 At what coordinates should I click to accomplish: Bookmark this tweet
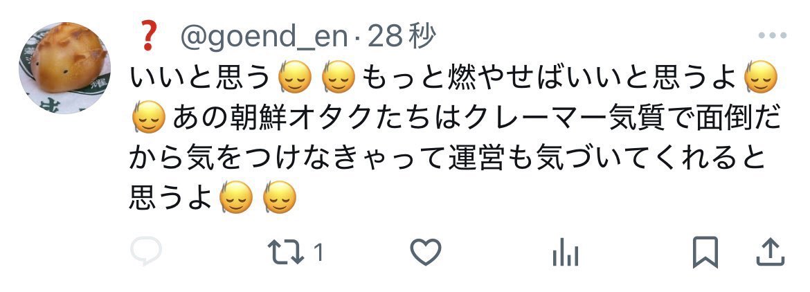tap(705, 253)
